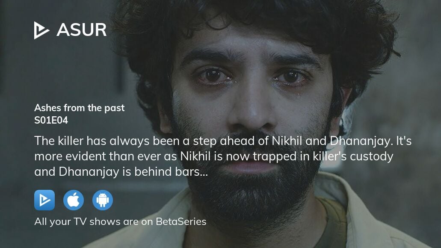Click the Apple iOS app icon
Viewport: 441px width, 248px height.
[x=74, y=200]
